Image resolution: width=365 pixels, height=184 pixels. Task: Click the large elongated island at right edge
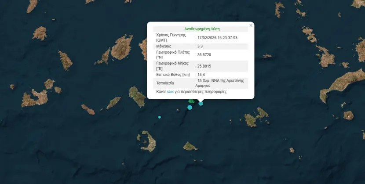[x=342, y=85]
